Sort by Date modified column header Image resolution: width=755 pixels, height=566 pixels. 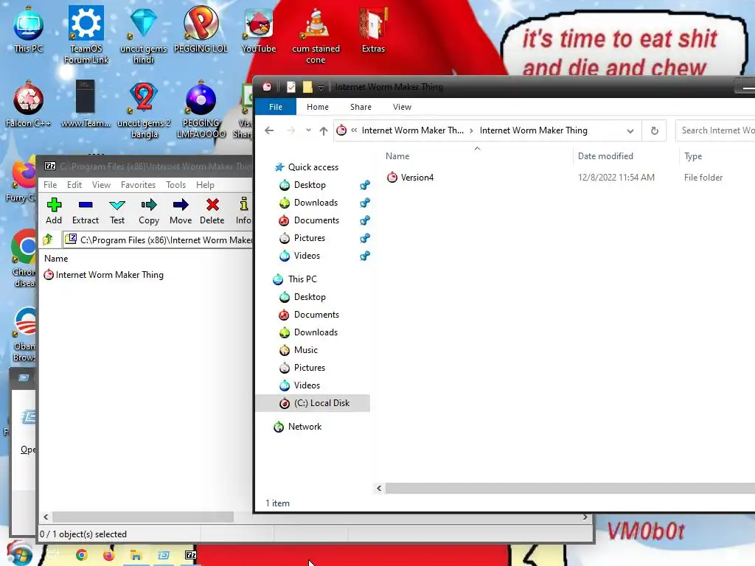[605, 156]
